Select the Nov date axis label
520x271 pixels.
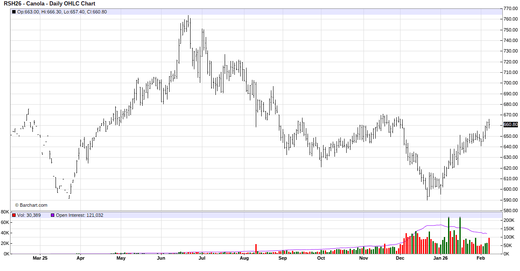[363, 258]
